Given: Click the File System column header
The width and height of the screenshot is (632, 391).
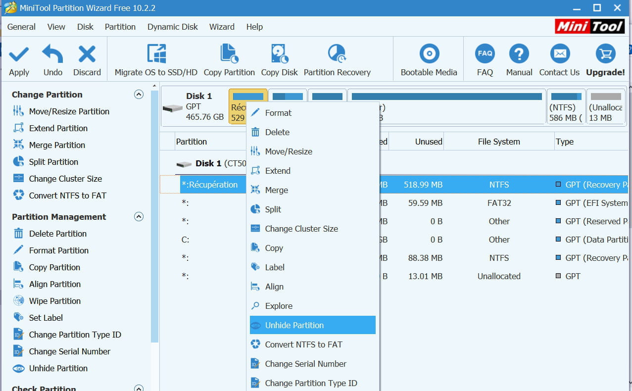Looking at the screenshot, I should (x=499, y=142).
